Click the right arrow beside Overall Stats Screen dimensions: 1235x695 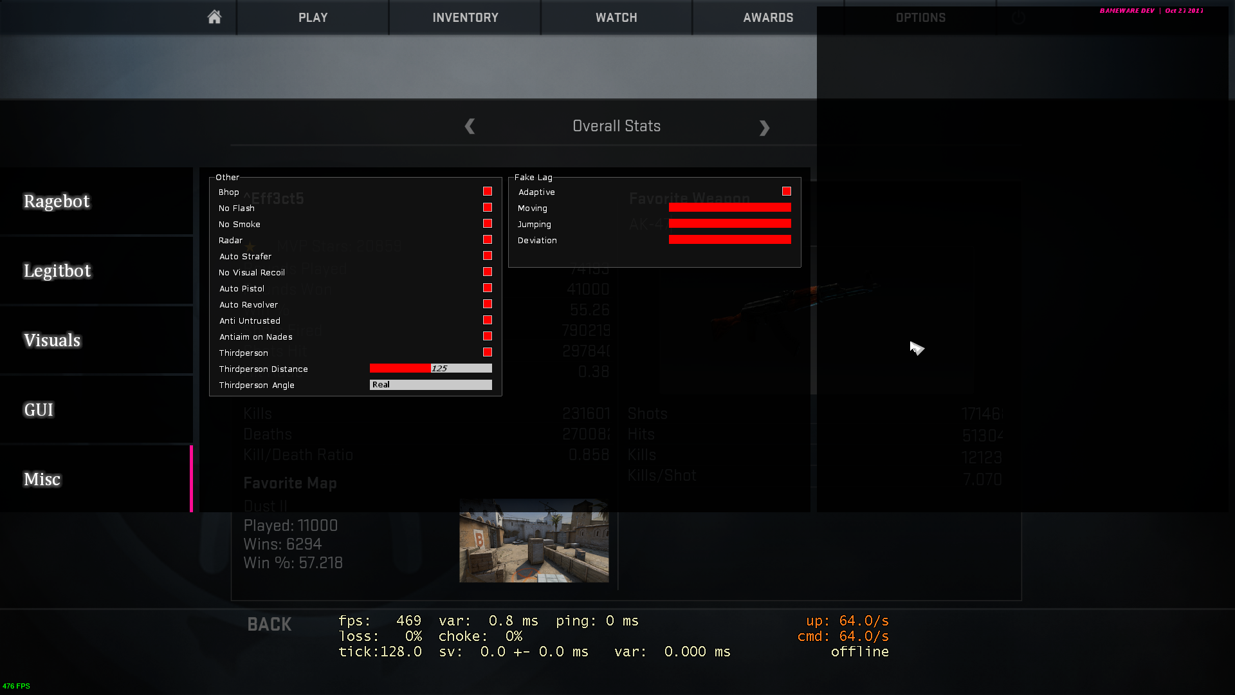pyautogui.click(x=764, y=128)
